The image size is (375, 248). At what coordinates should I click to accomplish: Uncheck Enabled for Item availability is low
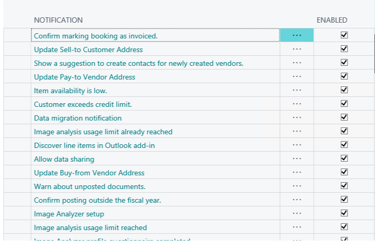point(344,90)
